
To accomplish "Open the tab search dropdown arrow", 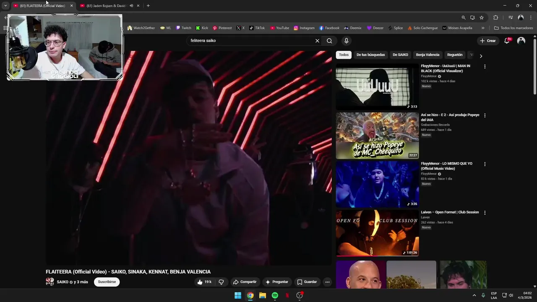I will coord(5,6).
